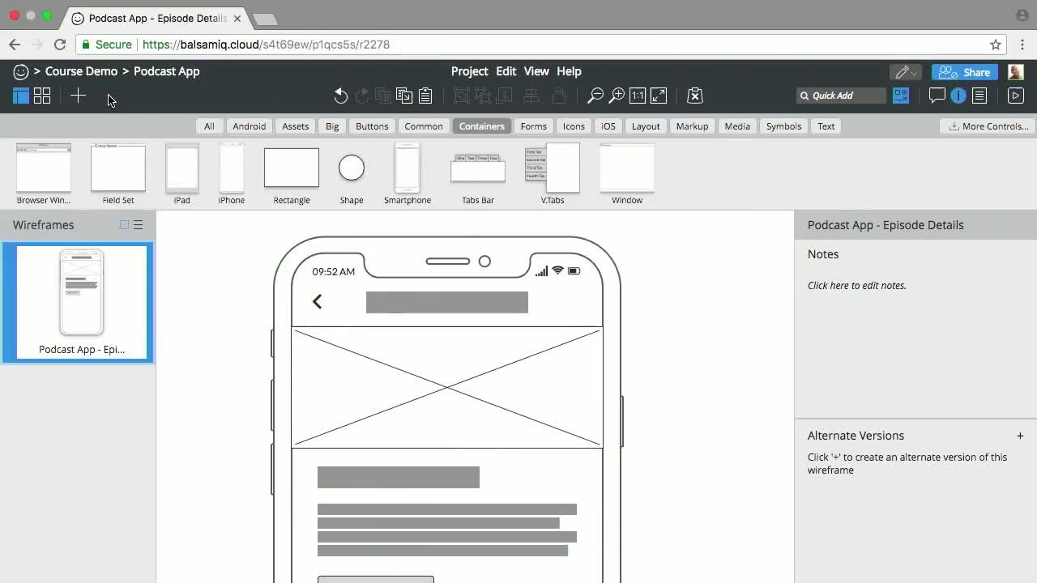Click into the Quick Add search field
The height and width of the screenshot is (583, 1037).
coord(843,96)
